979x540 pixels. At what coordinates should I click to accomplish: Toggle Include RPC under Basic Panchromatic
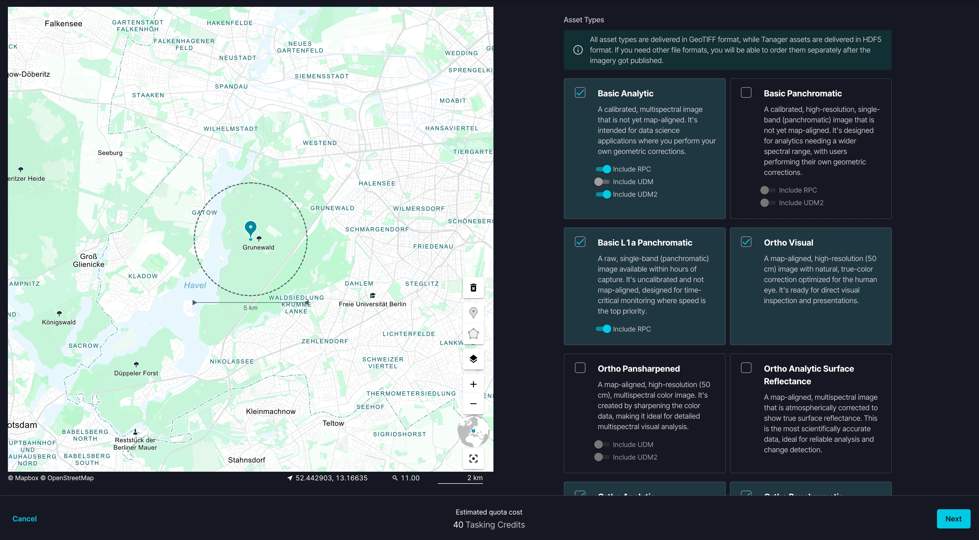[x=769, y=190]
